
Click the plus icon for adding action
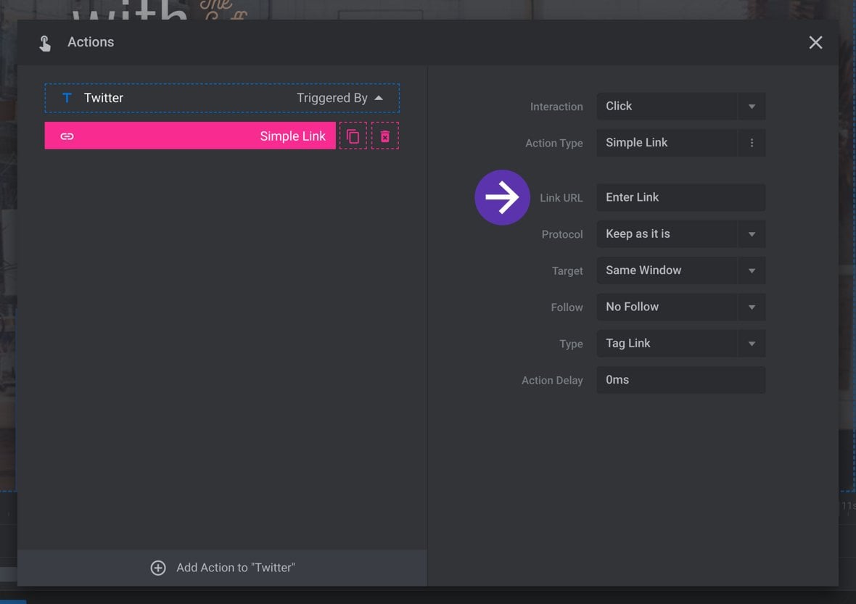click(x=157, y=568)
